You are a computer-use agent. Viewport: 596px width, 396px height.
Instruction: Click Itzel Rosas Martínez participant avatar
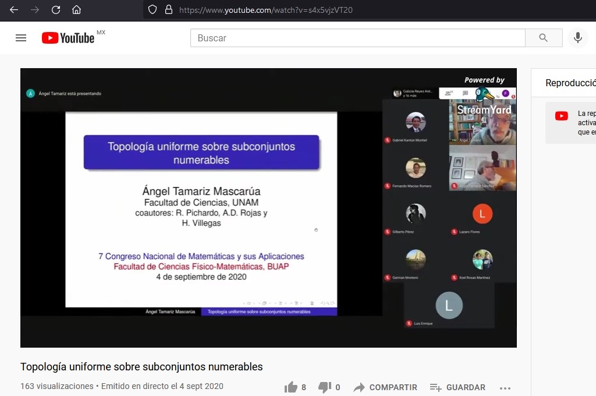[483, 259]
